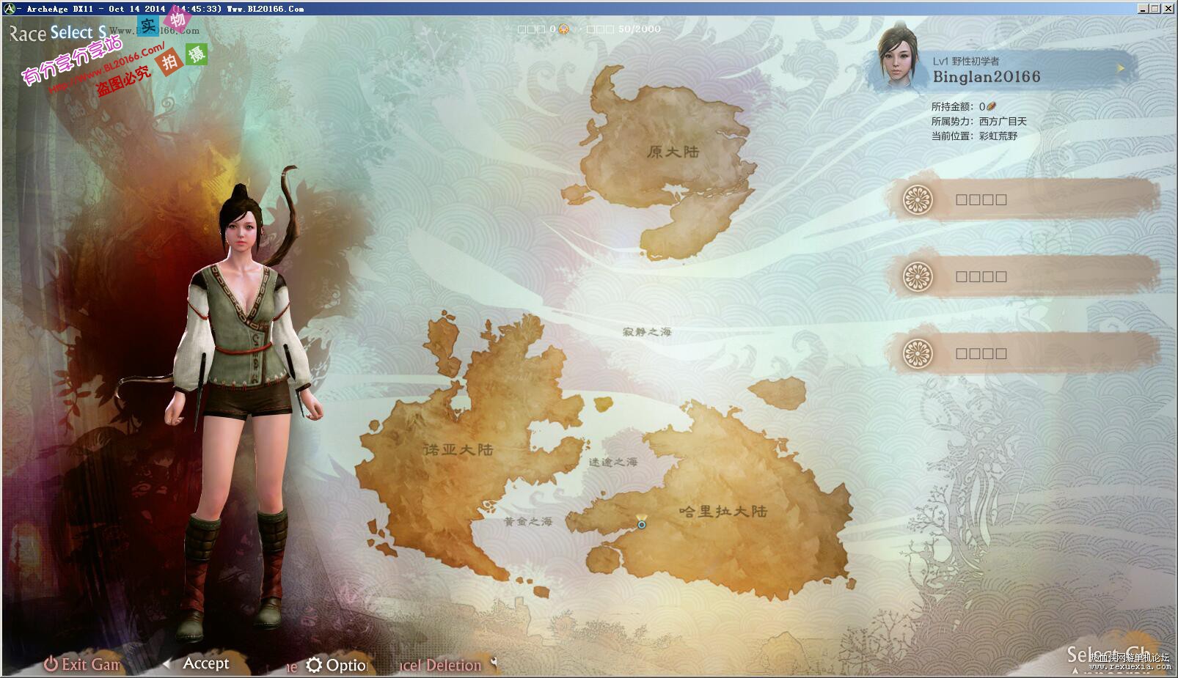
Task: Click the yellow arrow on Binglan20166's card
Action: [x=1121, y=69]
